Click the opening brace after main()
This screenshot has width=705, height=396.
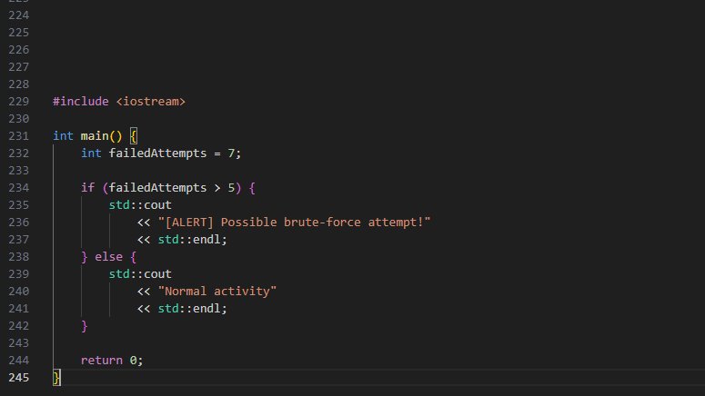[133, 136]
